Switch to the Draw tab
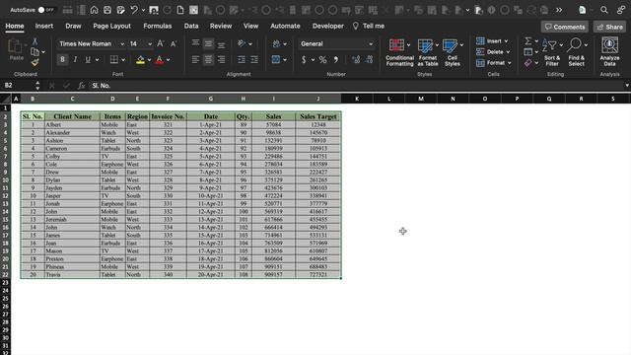 tap(73, 26)
